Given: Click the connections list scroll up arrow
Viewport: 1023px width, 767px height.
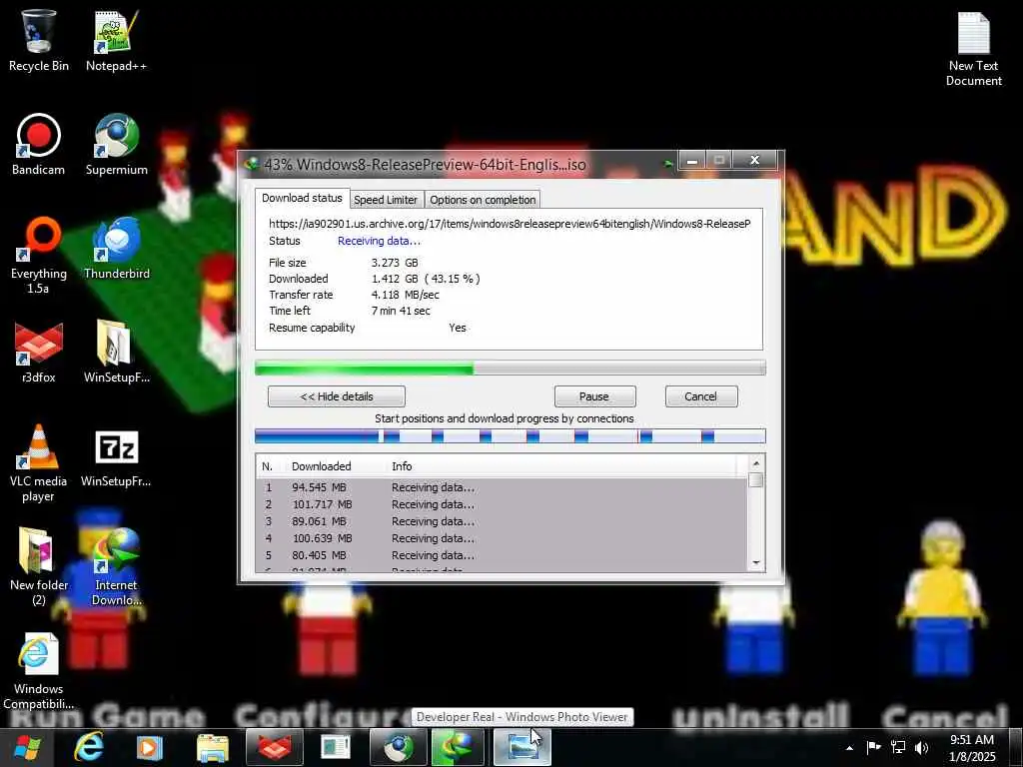Looking at the screenshot, I should coord(756,463).
